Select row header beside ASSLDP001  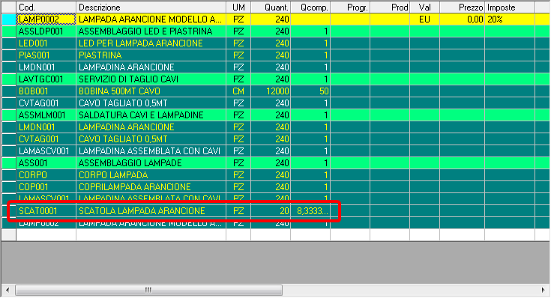[x=9, y=31]
